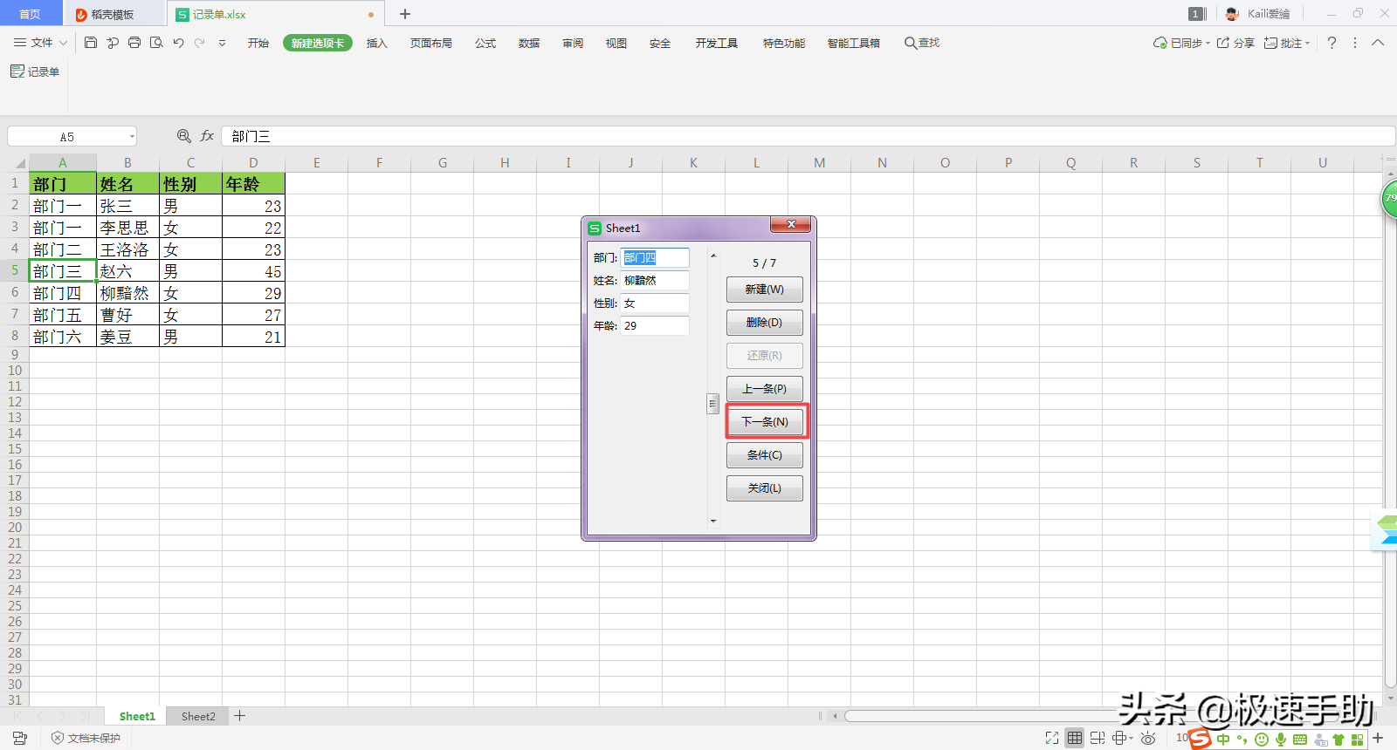The width and height of the screenshot is (1397, 750).
Task: Expand the 批注 dropdown arrow
Action: click(x=1307, y=43)
